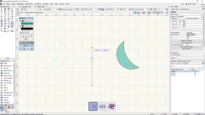205x115 pixels.
Task: Select the Mirror tool in basic palette
Action: pos(12,24)
